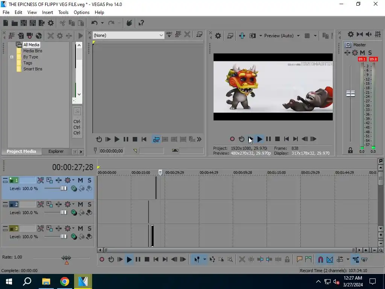Viewport: 385px width, 289px height.
Task: Click the Undo arrow
Action: pos(94,23)
